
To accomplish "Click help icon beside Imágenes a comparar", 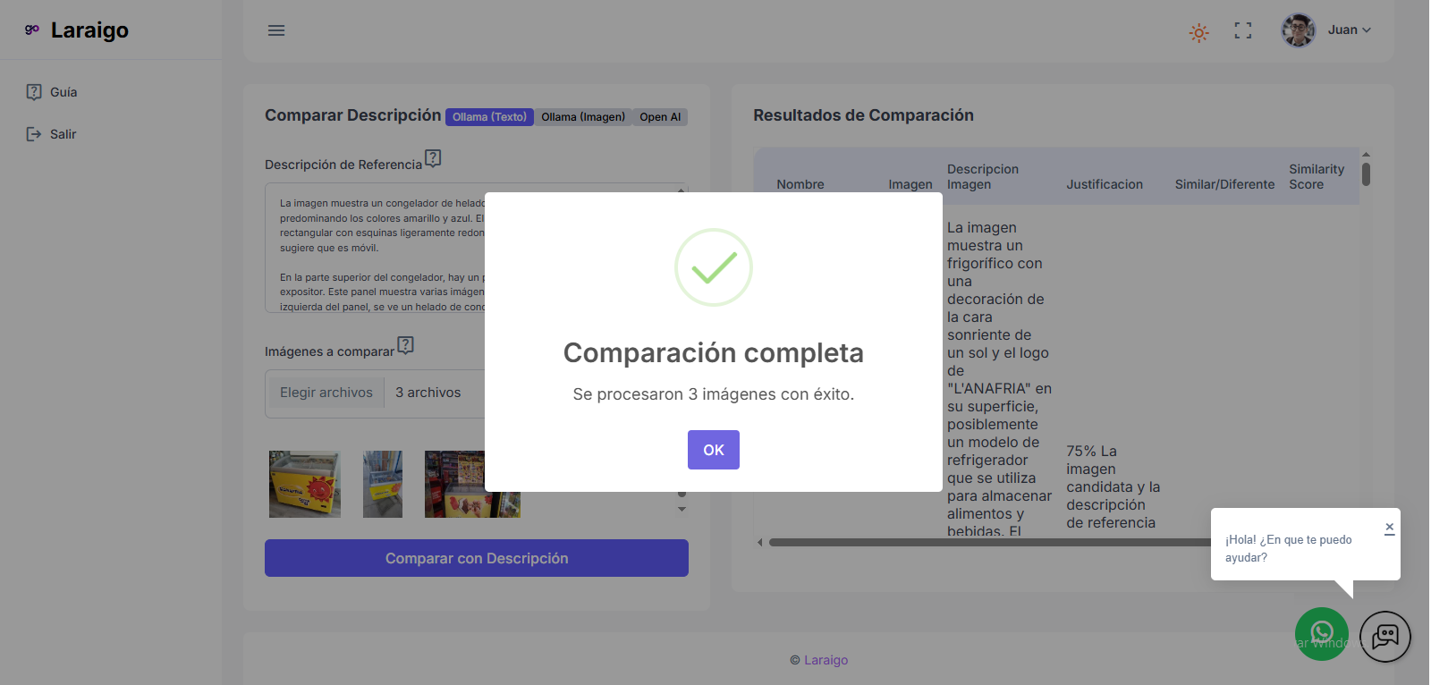I will coord(405,345).
